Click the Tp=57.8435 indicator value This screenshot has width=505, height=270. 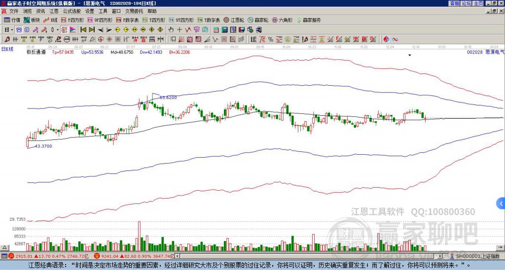63,52
